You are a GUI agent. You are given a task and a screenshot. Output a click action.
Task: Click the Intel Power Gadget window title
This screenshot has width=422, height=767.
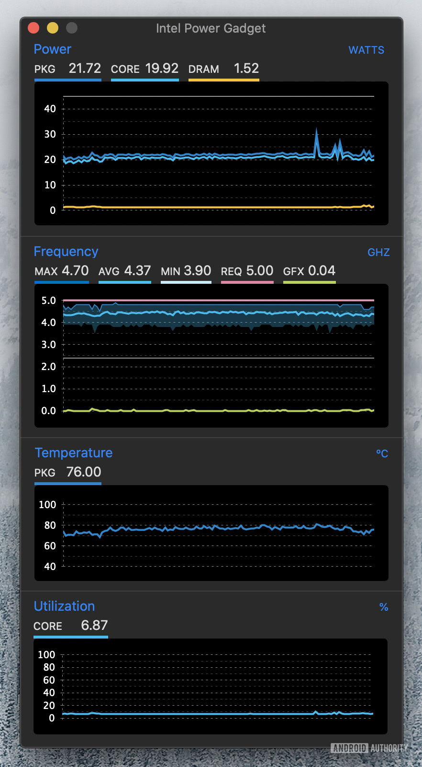pyautogui.click(x=211, y=28)
